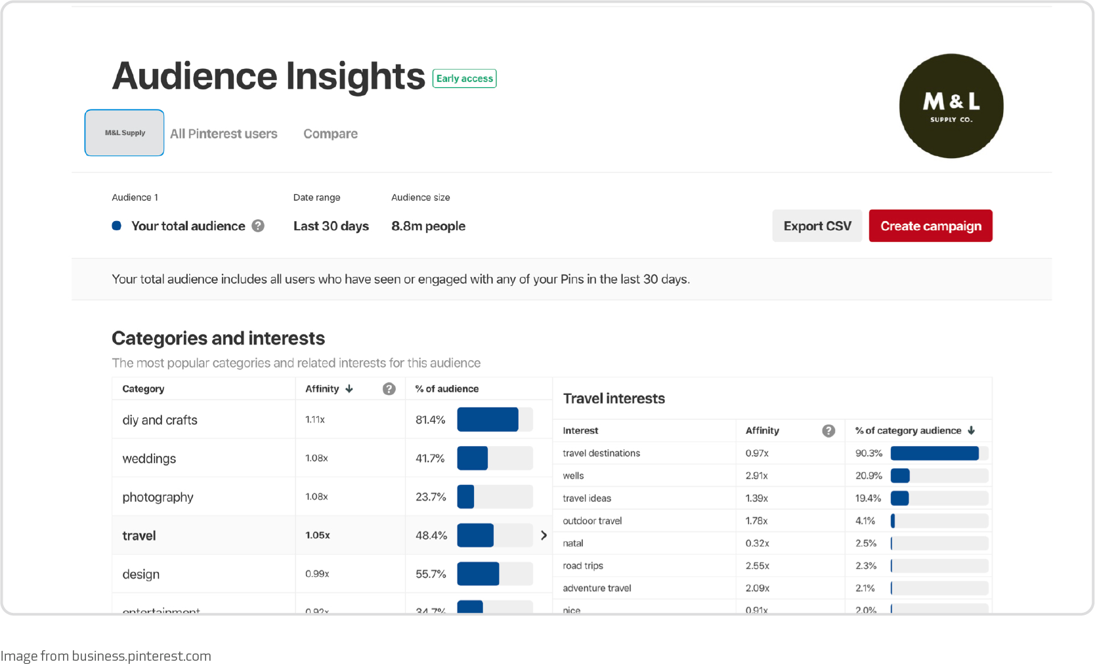
Task: Open the Last 30 days date range
Action: coord(331,226)
